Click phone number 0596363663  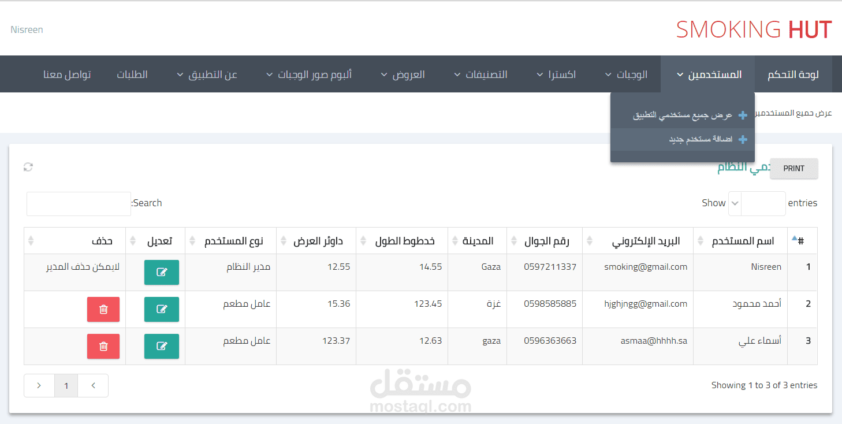[550, 341]
